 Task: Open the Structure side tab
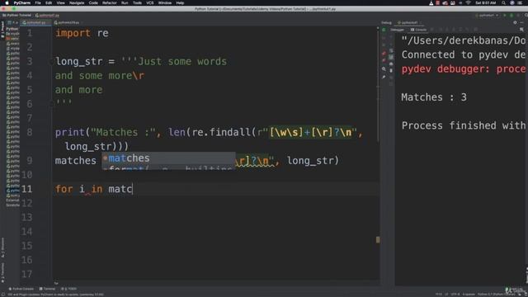click(2, 247)
